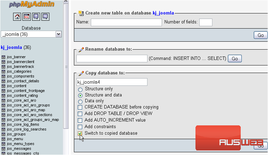Click browse icon beside jos_categories table
Screen dimensions: 268x155
coord(3,72)
